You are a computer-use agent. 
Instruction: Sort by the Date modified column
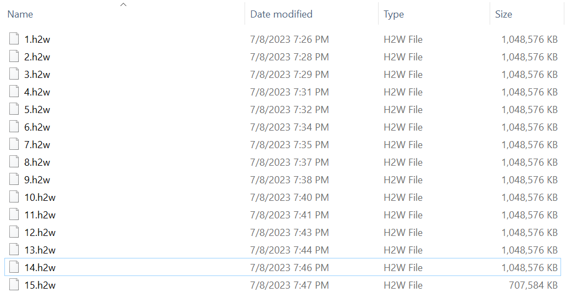[281, 14]
